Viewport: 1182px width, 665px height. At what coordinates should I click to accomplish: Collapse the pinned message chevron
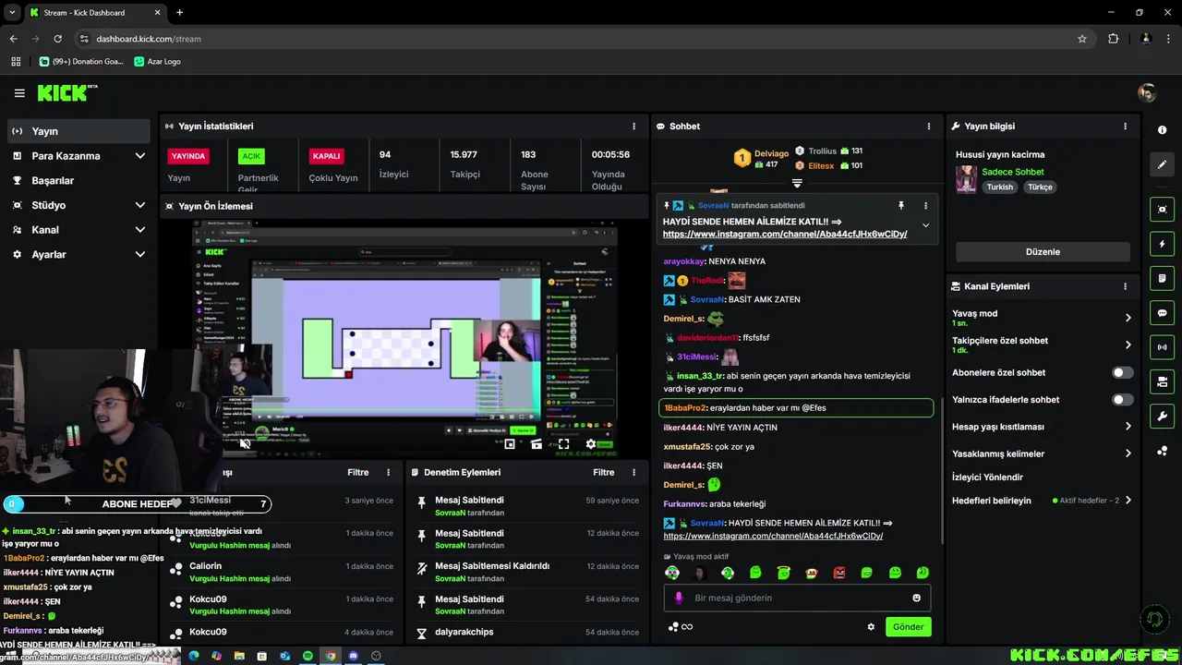pos(925,225)
